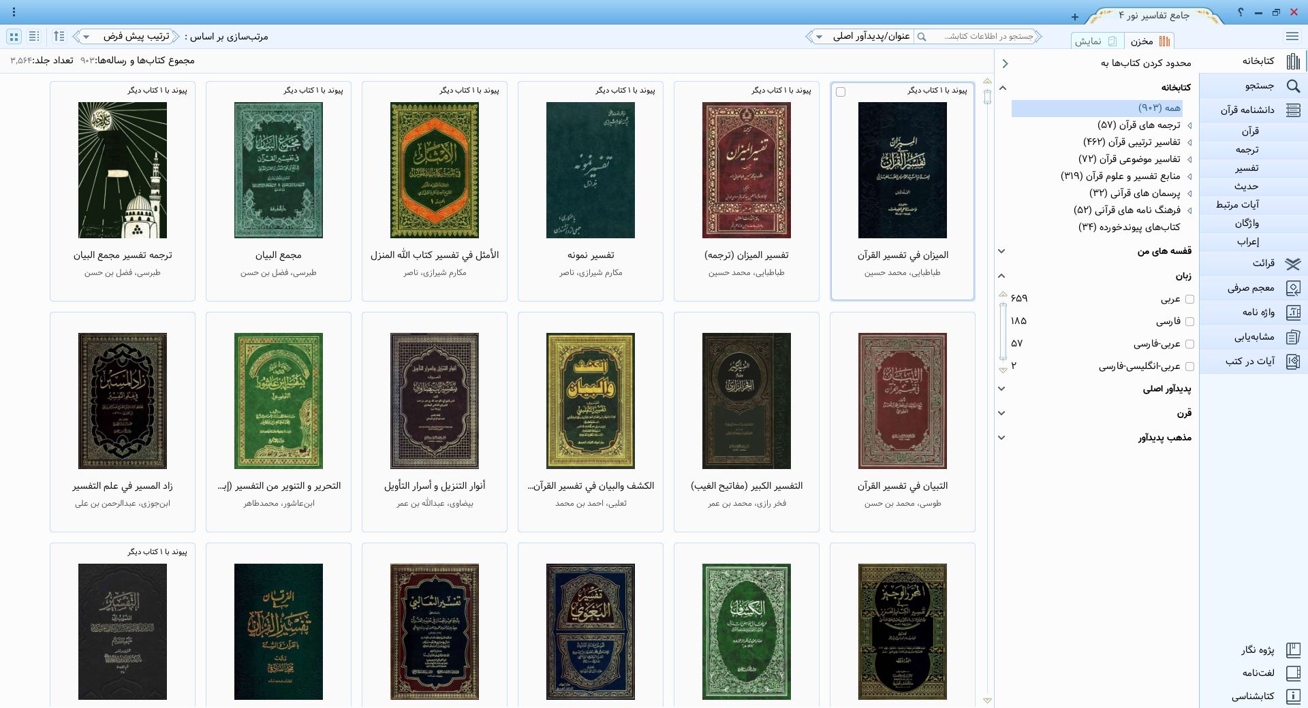The width and height of the screenshot is (1308, 708).
Task: Check the فارسی language filter
Action: click(1189, 321)
